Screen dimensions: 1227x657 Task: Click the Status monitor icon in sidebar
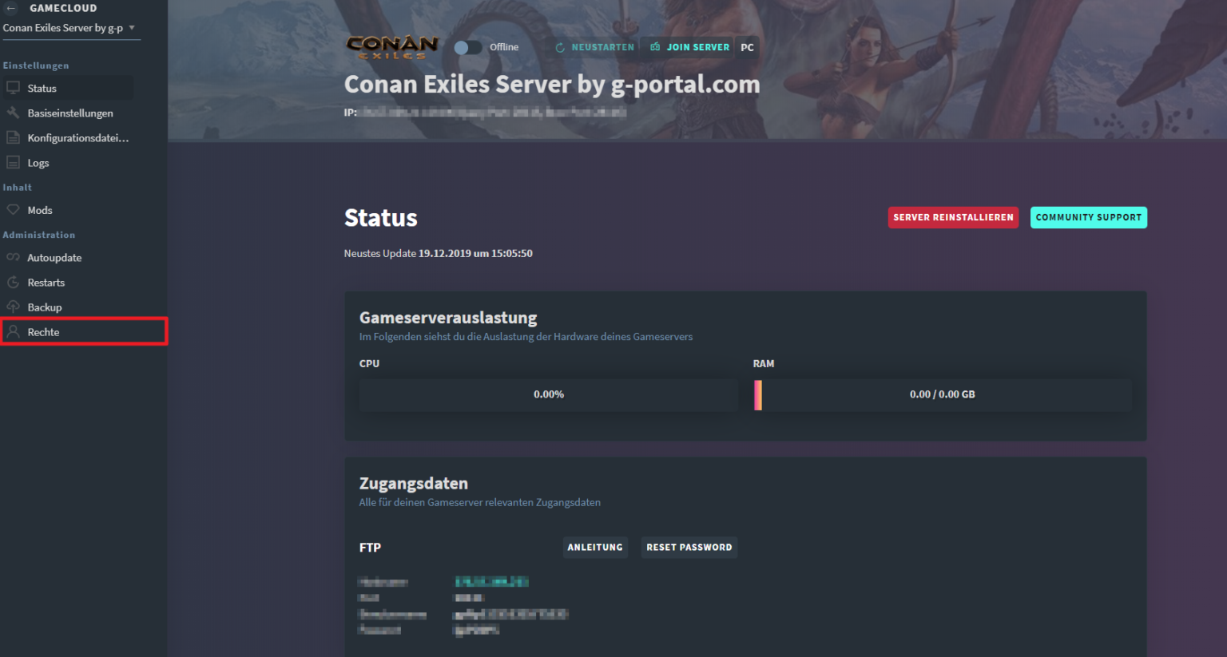click(x=13, y=88)
